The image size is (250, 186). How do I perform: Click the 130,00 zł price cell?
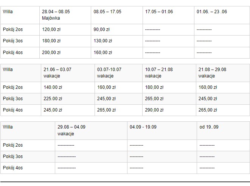102,41
